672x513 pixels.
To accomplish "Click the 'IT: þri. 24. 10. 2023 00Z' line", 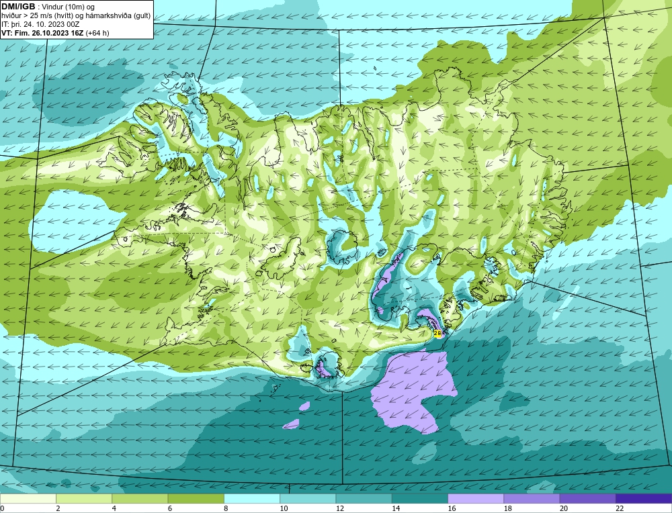I will point(41,24).
